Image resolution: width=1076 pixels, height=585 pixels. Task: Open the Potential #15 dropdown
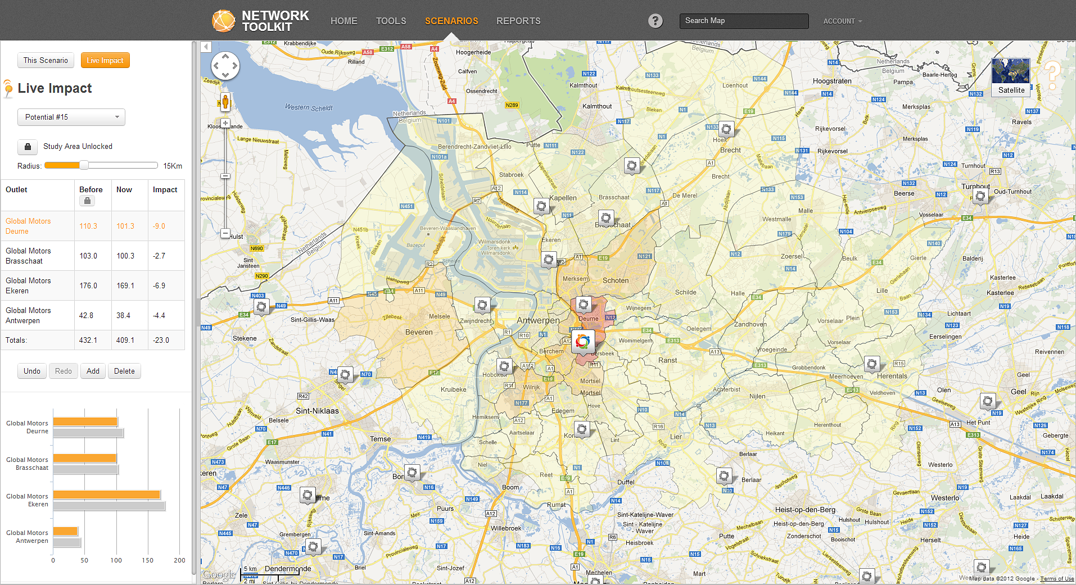(x=71, y=117)
